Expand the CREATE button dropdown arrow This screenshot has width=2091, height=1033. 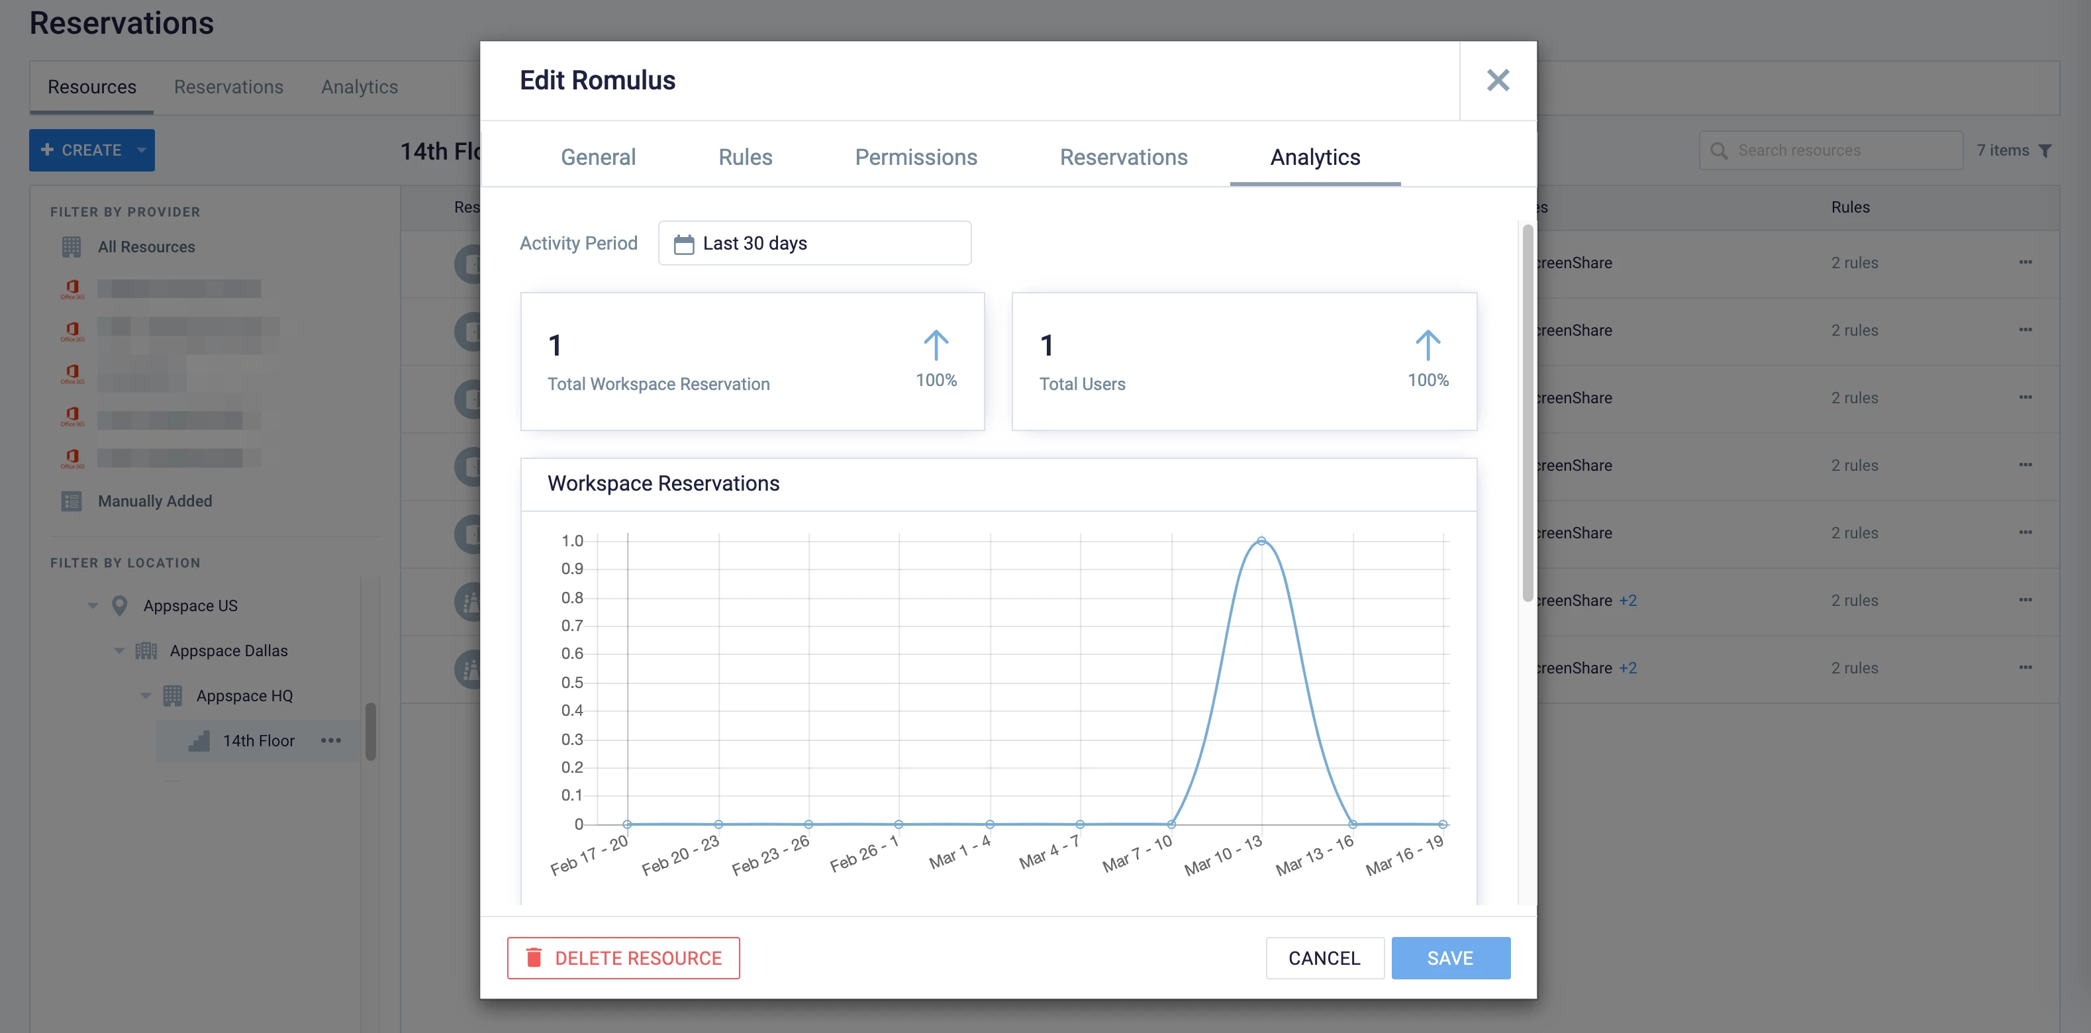pyautogui.click(x=141, y=150)
